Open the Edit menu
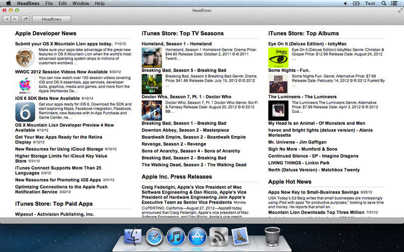This screenshot has width=404, height=252. point(62,4)
